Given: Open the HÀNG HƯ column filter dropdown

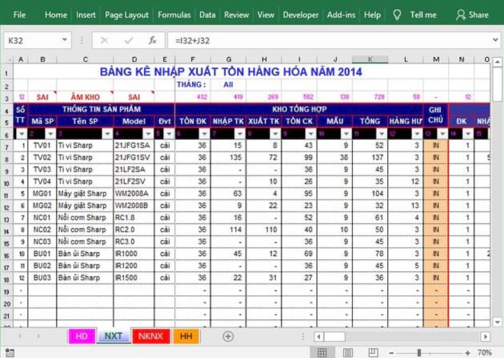Looking at the screenshot, I should pos(417,133).
